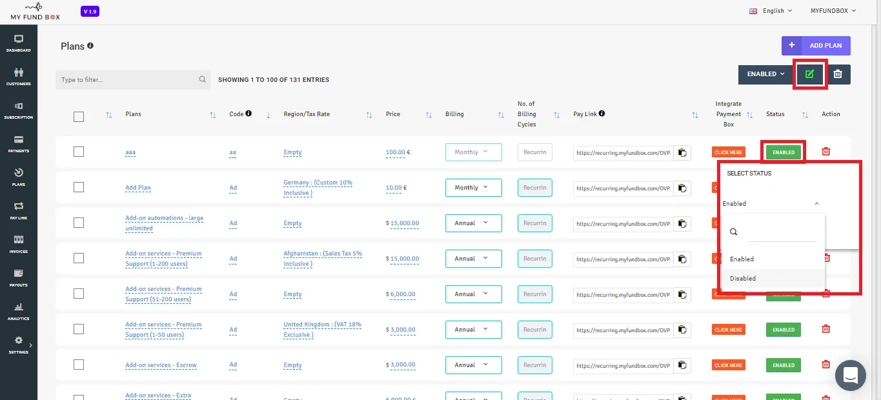881x400 pixels.
Task: Select the Add-on services - Escrow row checkbox
Action: pos(79,365)
